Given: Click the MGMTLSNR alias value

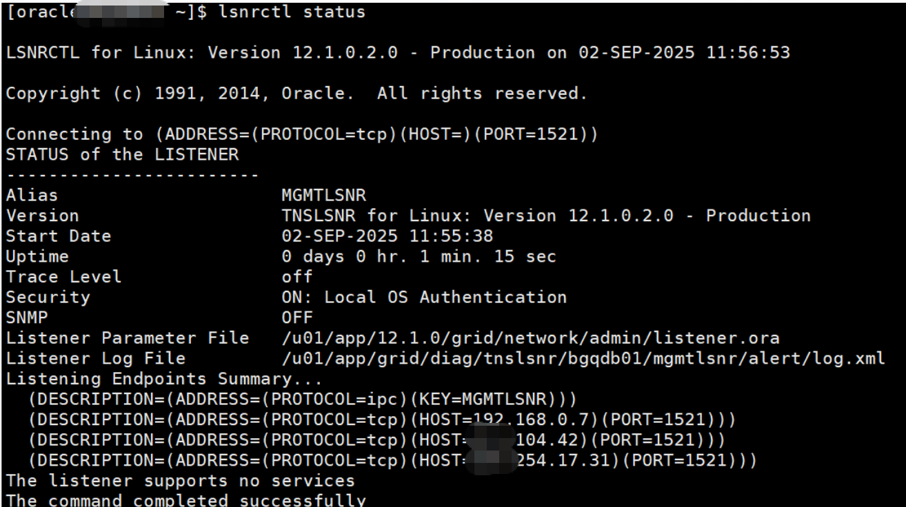Looking at the screenshot, I should pyautogui.click(x=323, y=196).
